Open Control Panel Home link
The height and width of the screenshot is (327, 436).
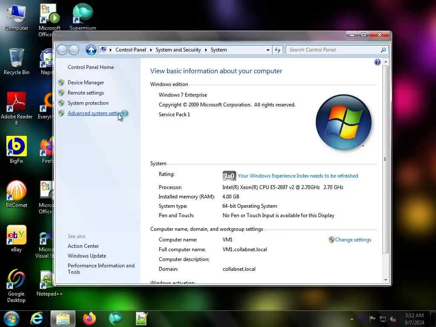(x=91, y=67)
